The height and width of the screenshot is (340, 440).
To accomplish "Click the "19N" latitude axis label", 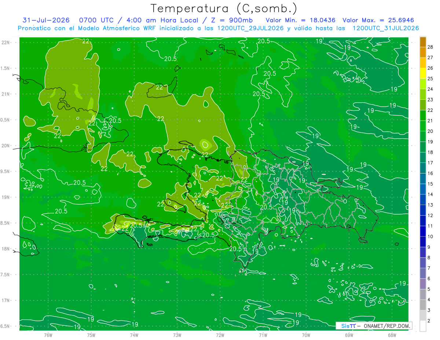I will [6, 197].
